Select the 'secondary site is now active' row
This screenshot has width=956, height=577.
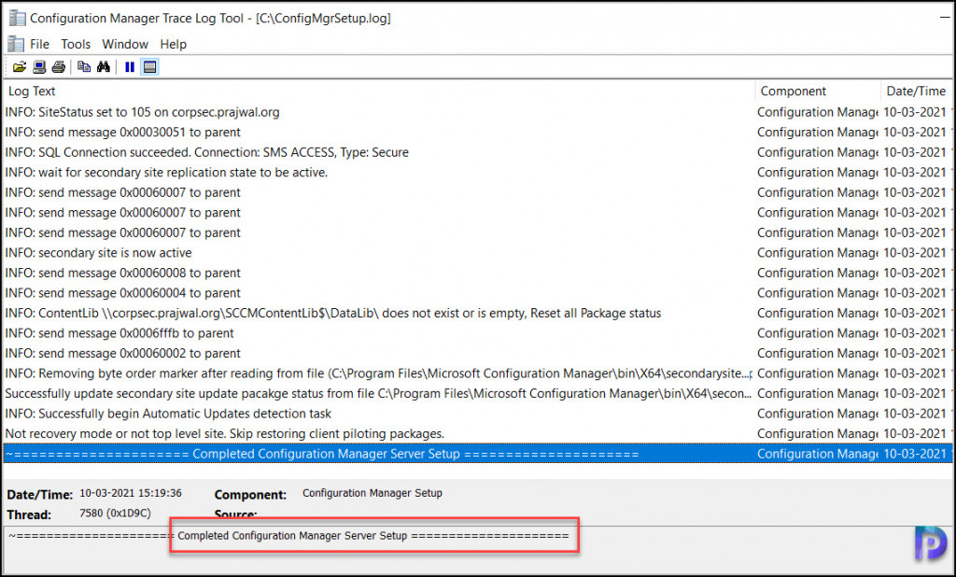[x=477, y=252]
